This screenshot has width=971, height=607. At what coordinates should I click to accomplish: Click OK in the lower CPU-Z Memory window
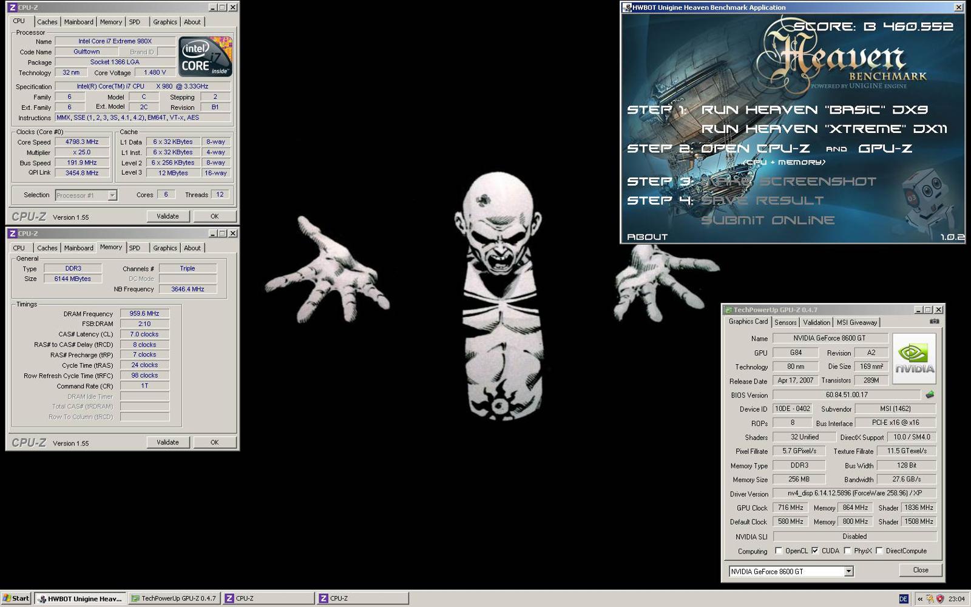[214, 442]
